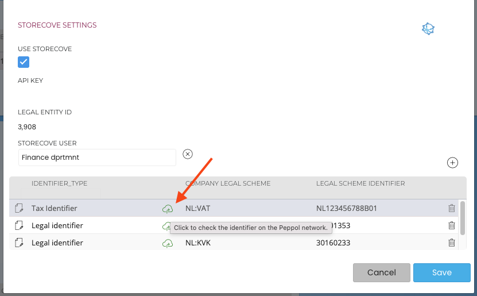Select the Tax Identifier text
477x296 pixels.
tap(54, 208)
